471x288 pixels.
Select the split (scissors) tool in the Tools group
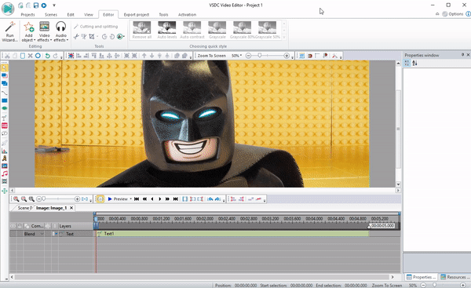pyautogui.click(x=76, y=37)
